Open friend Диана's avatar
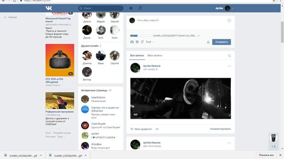The width and height of the screenshot is (284, 159). [87, 15]
